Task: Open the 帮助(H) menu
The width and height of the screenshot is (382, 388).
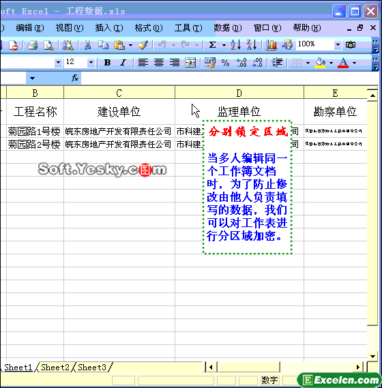Action: [307, 28]
